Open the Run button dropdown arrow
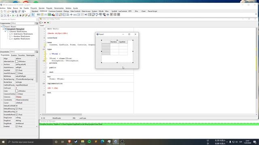 point(15,15)
